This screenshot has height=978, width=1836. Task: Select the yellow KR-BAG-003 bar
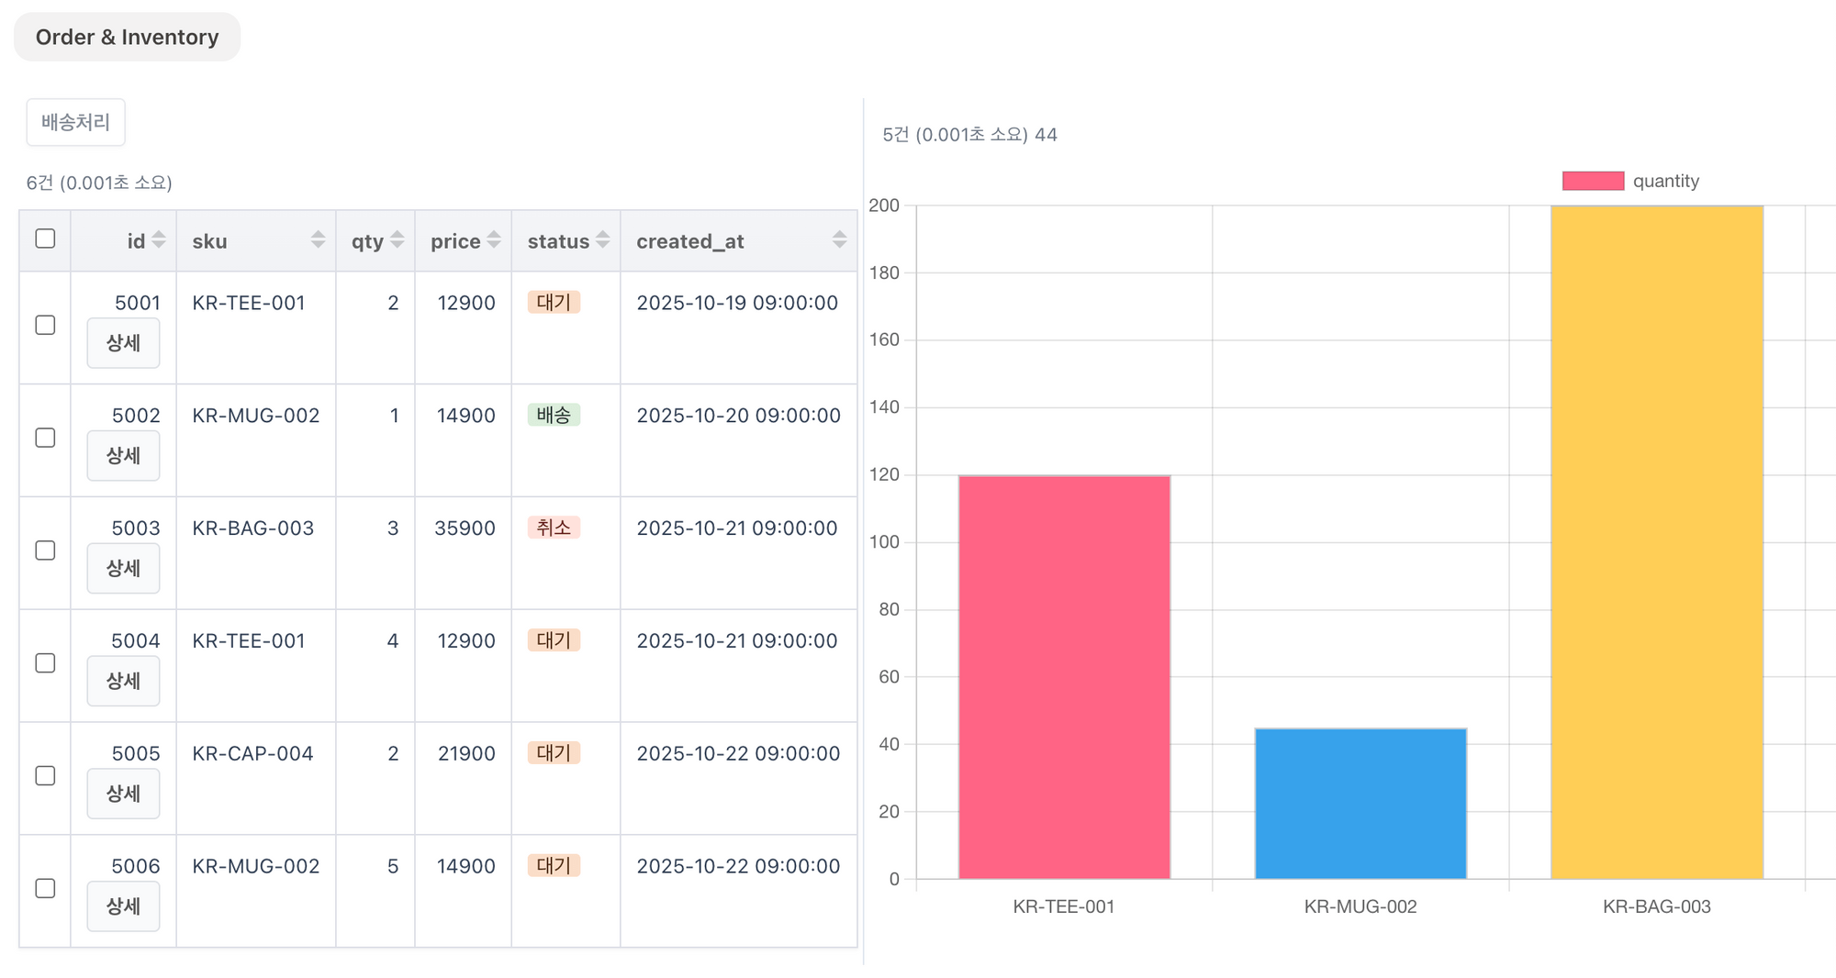point(1656,541)
